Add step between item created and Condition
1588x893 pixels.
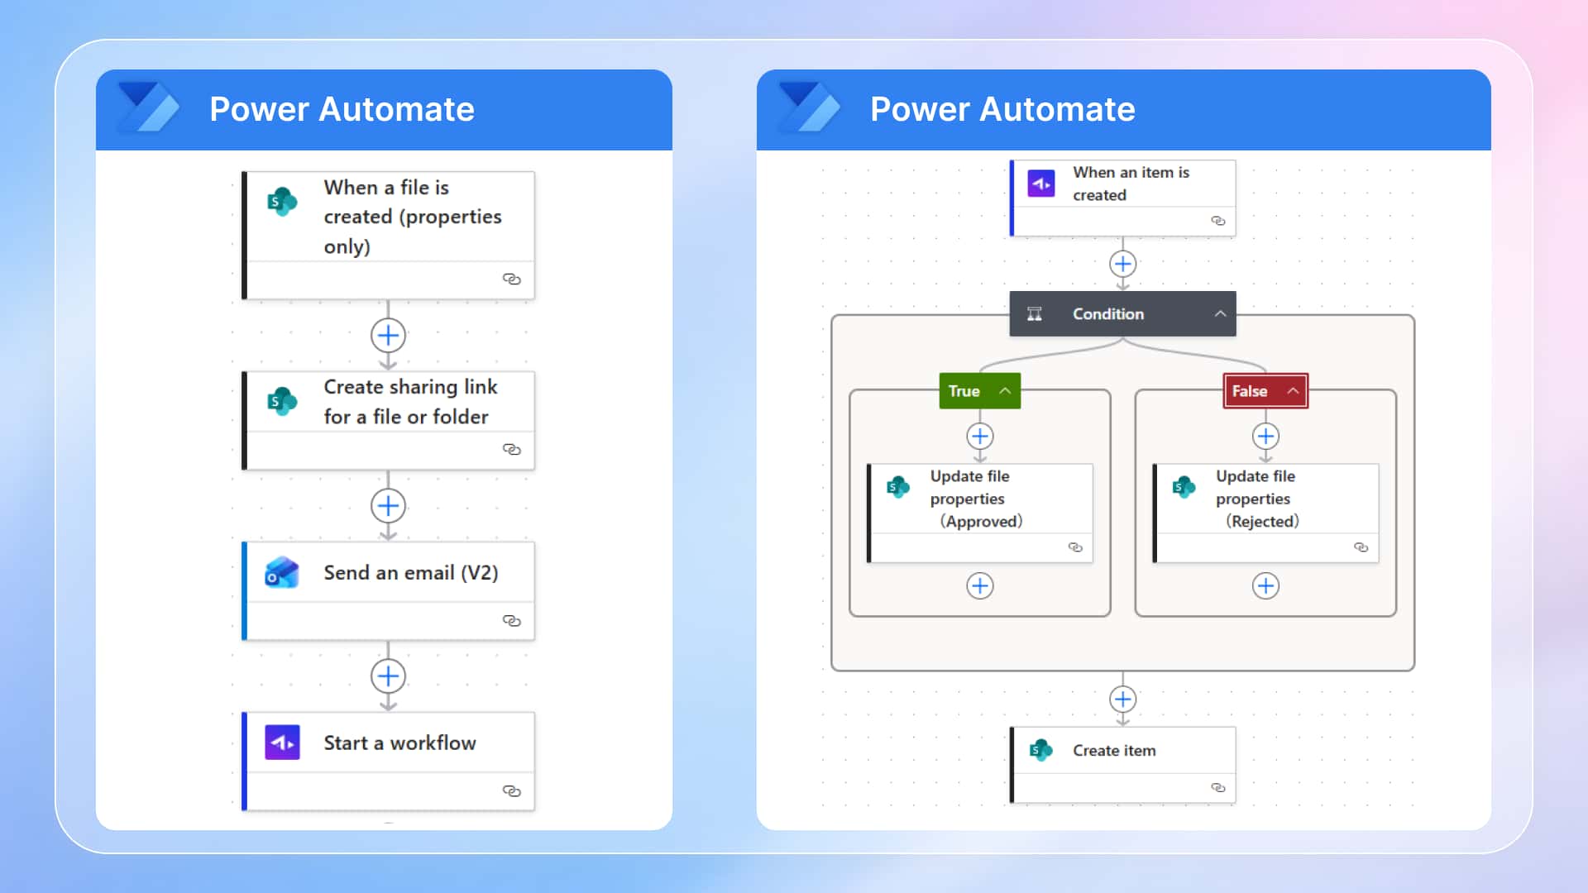pyautogui.click(x=1122, y=265)
